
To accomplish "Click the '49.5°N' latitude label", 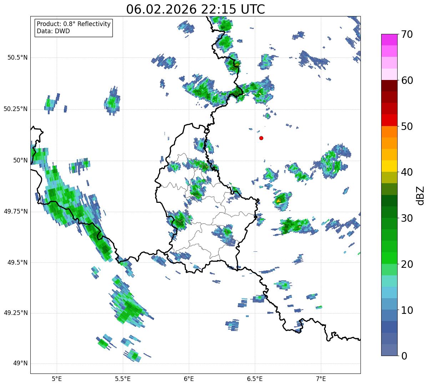I will click(x=17, y=262).
